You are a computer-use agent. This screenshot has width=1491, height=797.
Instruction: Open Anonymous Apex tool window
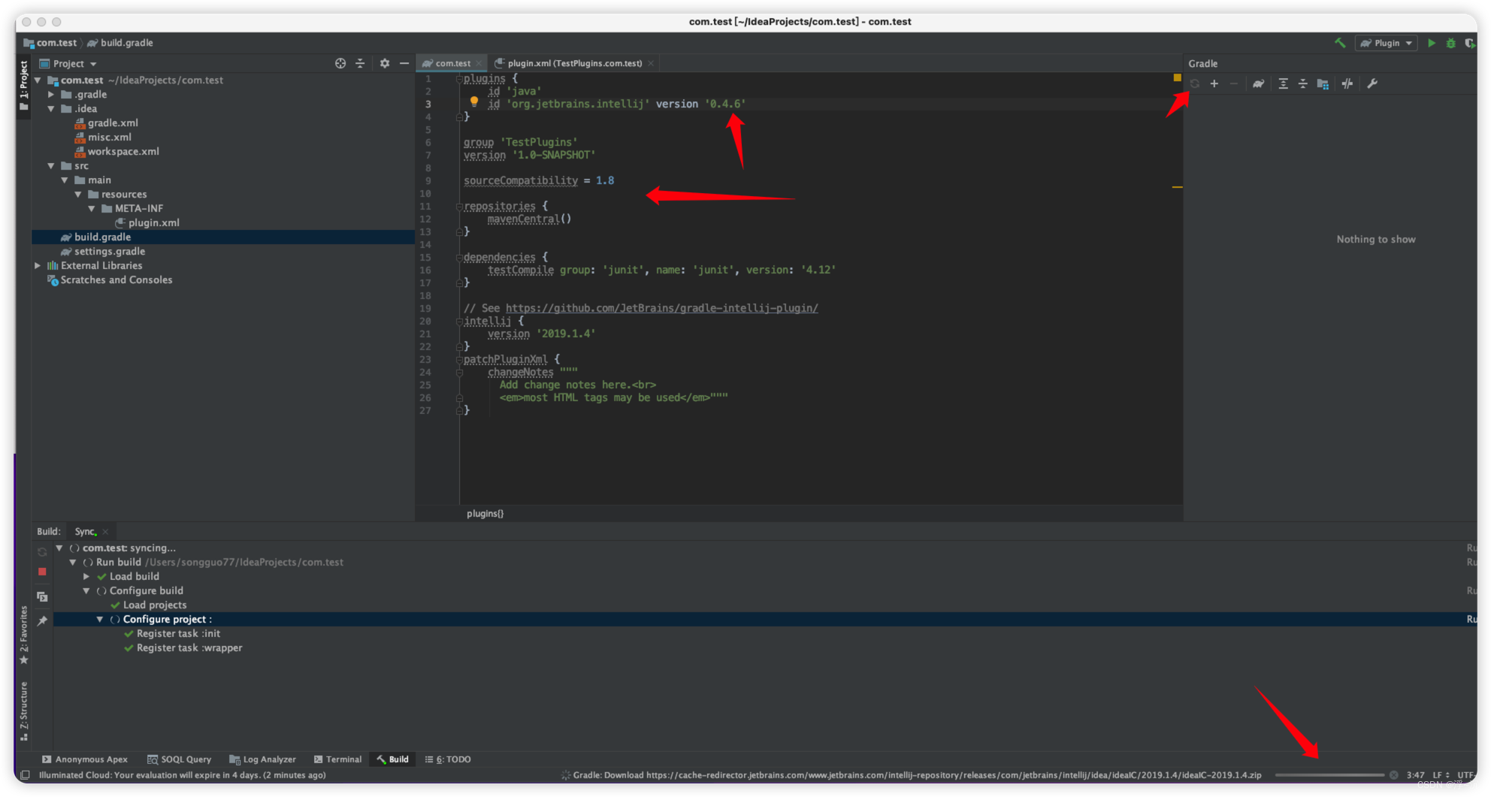click(84, 759)
